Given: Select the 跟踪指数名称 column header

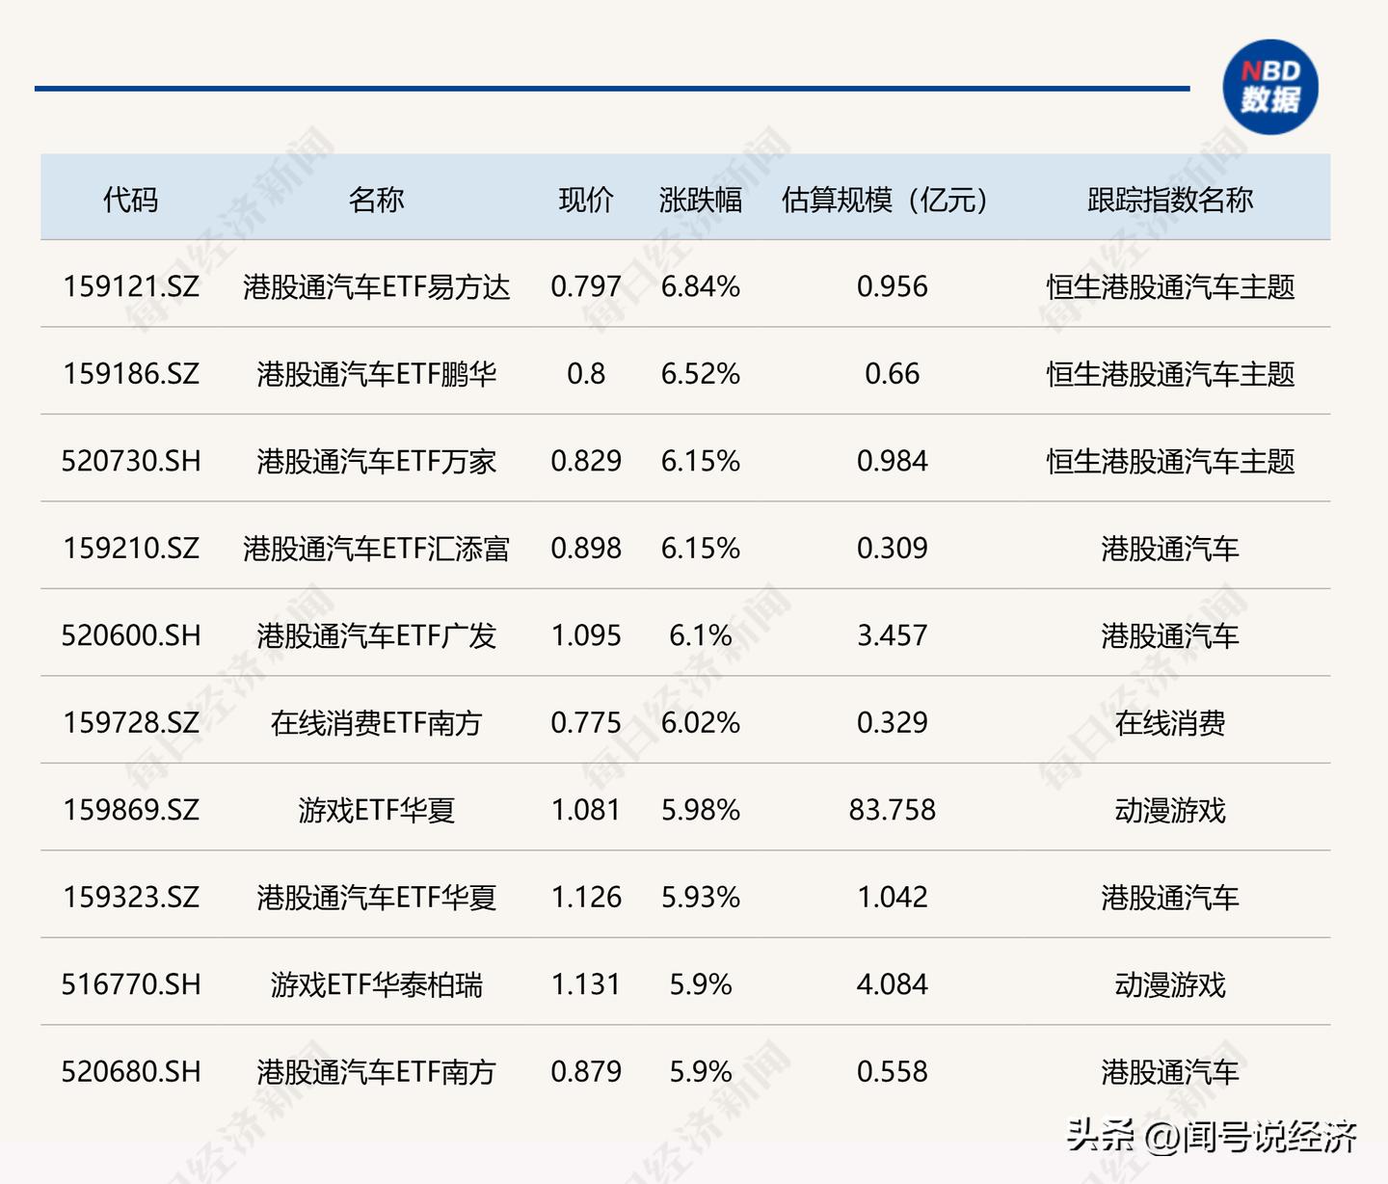Looking at the screenshot, I should pyautogui.click(x=1170, y=200).
